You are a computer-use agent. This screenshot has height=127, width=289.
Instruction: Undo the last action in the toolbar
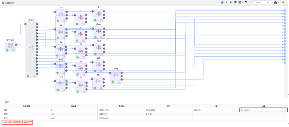click(x=246, y=2)
